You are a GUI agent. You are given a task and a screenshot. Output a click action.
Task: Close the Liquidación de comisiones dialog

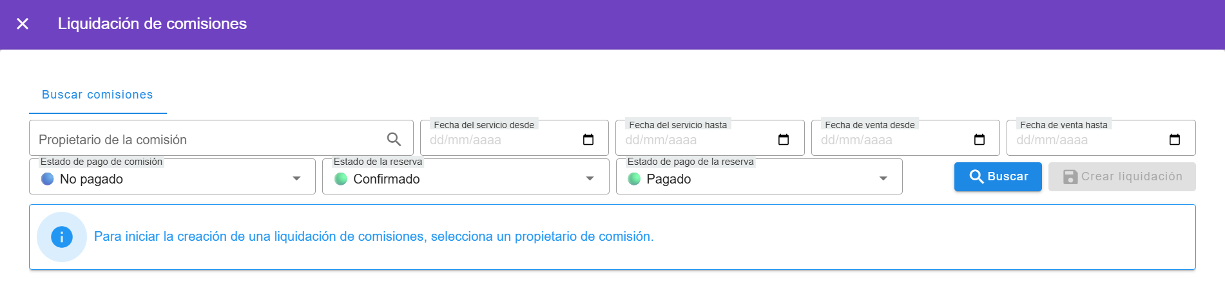click(x=23, y=24)
